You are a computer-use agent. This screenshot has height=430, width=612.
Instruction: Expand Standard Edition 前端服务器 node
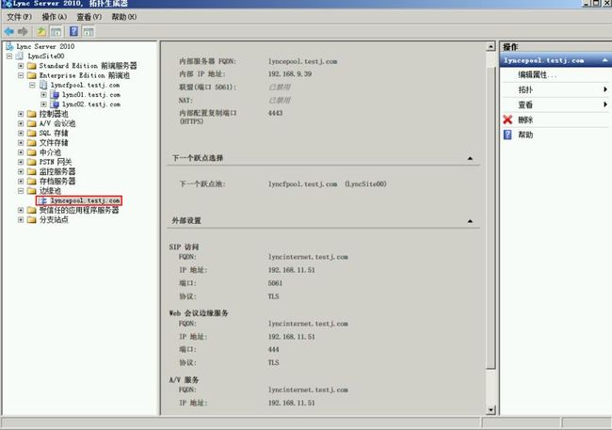point(21,66)
